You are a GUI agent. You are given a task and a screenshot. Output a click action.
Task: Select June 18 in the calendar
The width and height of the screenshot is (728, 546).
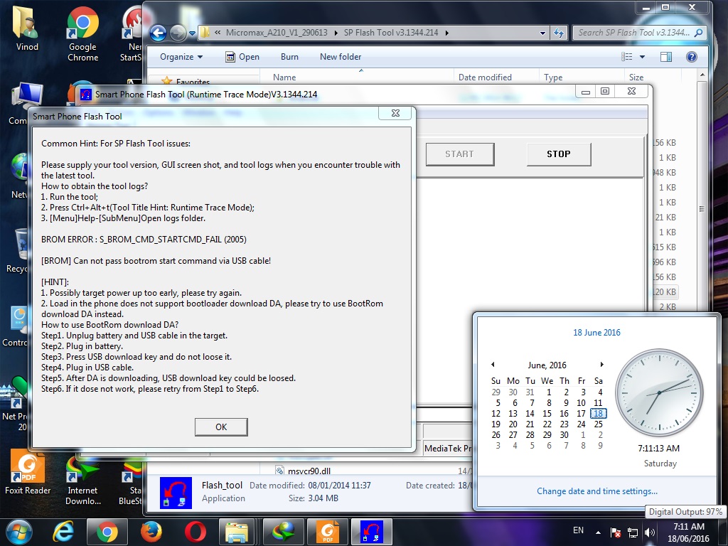[599, 413]
